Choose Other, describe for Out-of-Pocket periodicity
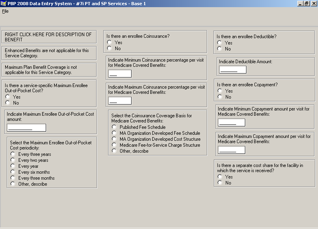Viewport: 318px width, 229px height. click(x=13, y=184)
